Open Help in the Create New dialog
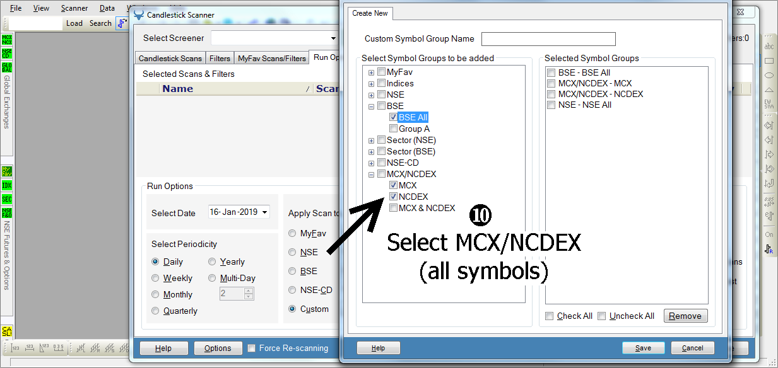This screenshot has width=778, height=368. [x=379, y=348]
